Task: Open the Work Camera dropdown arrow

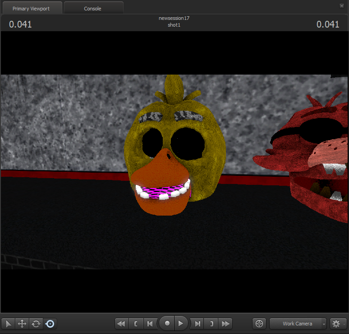Action: coord(324,324)
